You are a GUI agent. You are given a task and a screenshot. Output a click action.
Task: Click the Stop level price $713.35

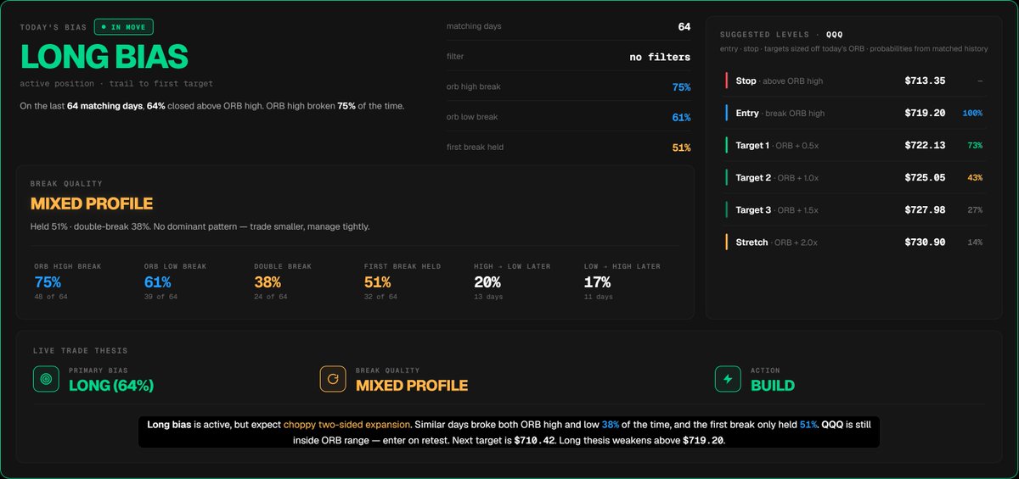[925, 81]
